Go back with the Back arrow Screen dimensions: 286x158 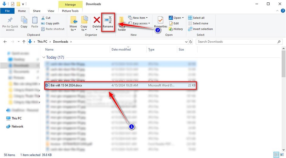[x=5, y=42]
